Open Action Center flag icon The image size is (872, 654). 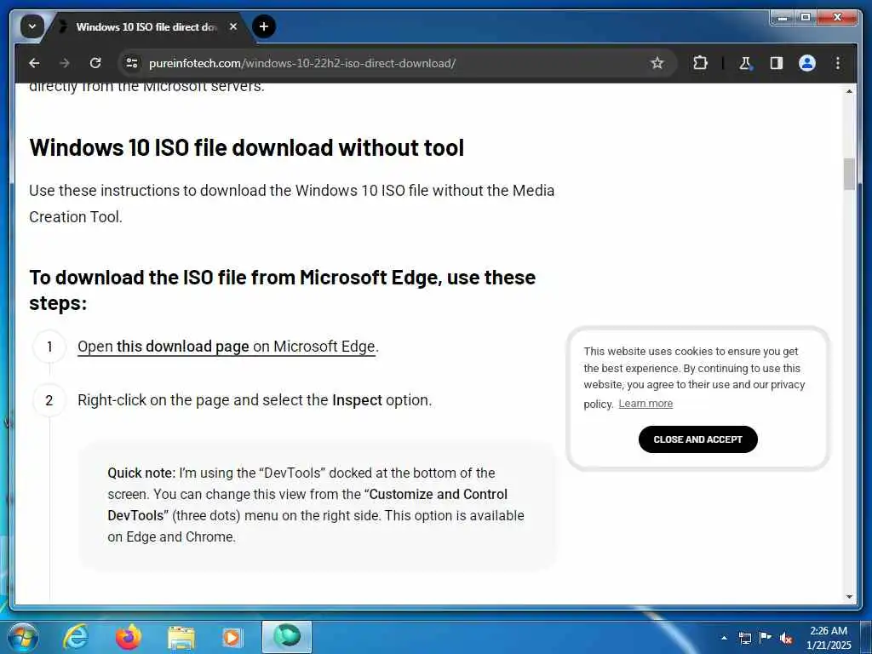[766, 638]
